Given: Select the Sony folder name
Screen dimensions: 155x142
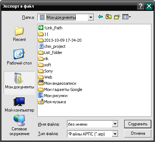Looking at the screenshot, I should point(48,71).
